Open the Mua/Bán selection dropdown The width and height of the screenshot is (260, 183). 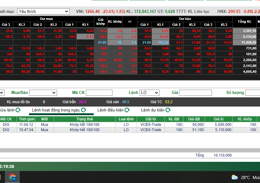(43, 93)
